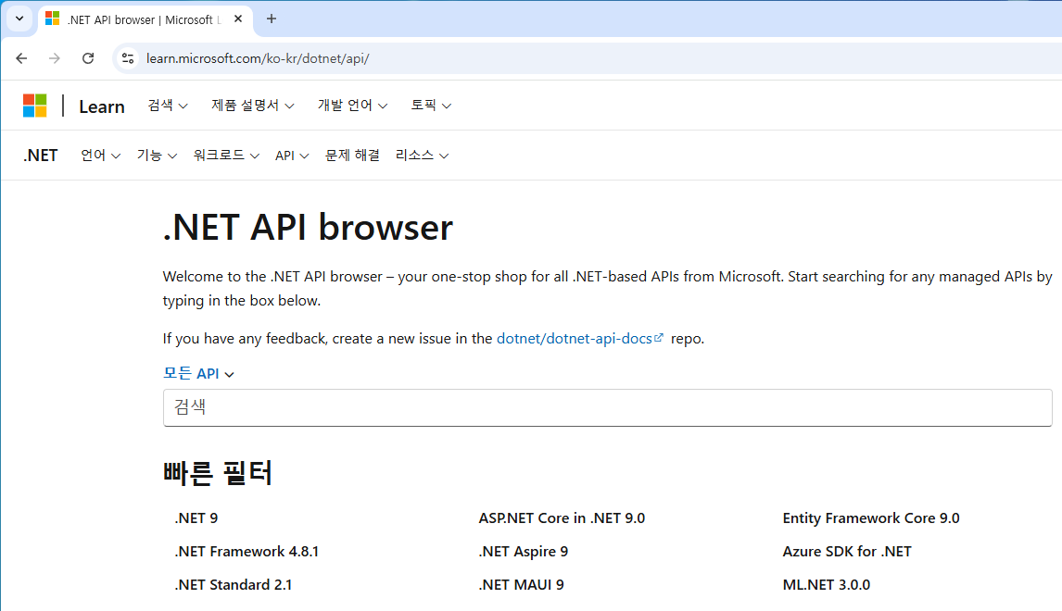Open the 토픽 menu

pos(431,105)
